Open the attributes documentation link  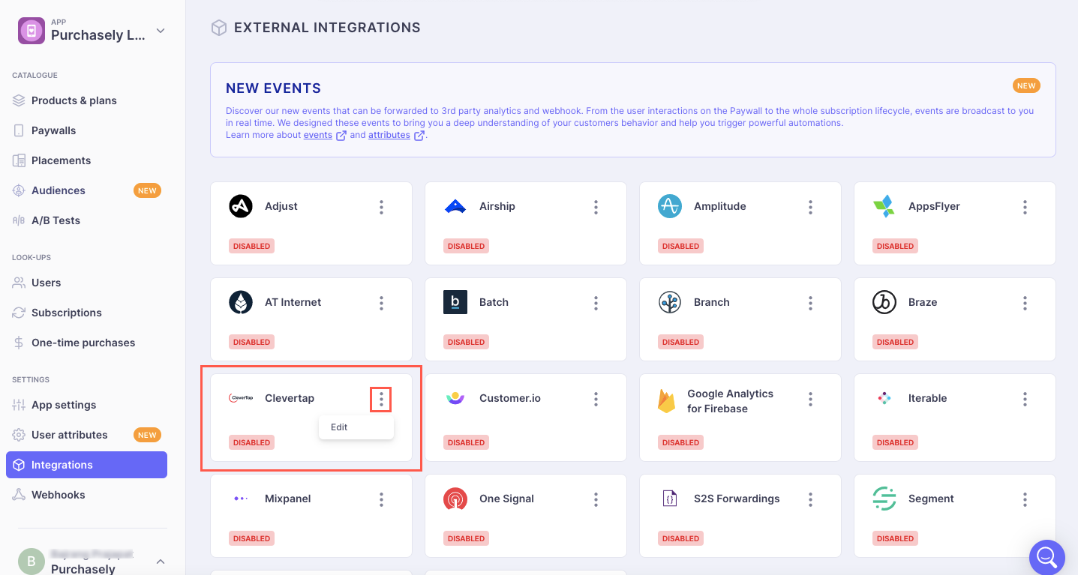[389, 135]
